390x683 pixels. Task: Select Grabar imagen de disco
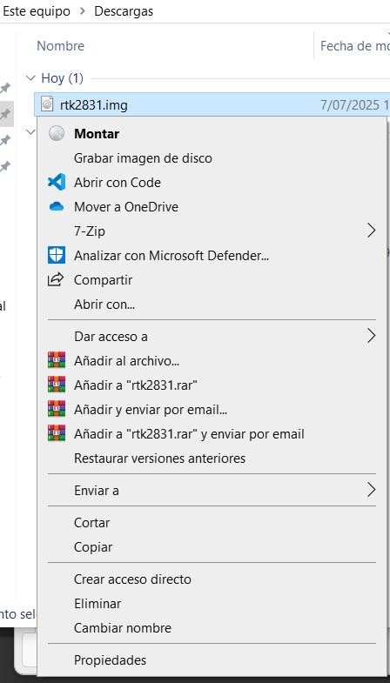212,158
